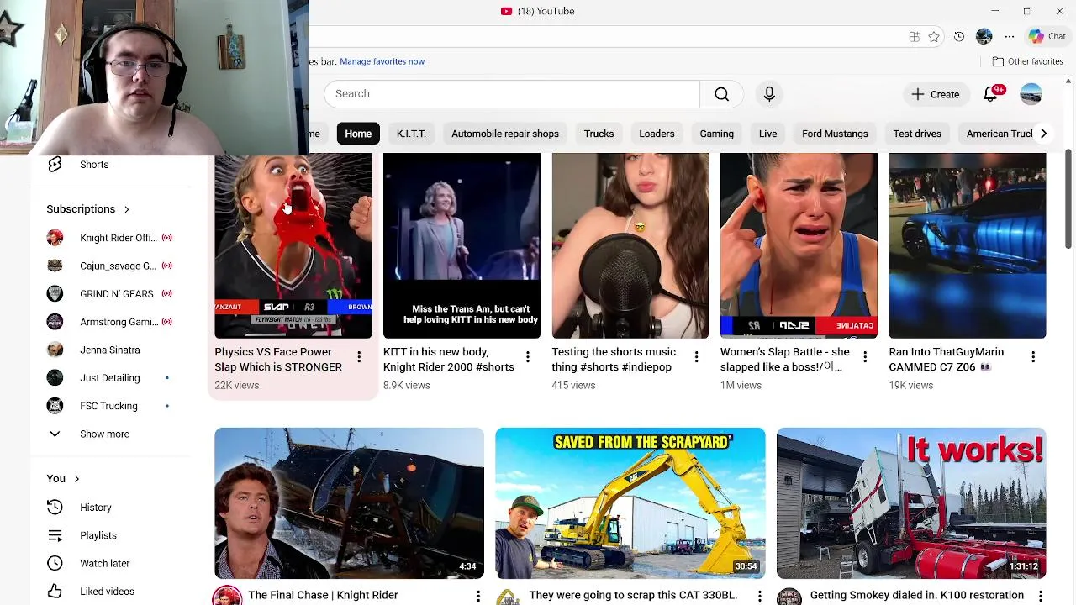Open The Final Chase | Knight Rider title
Viewport: 1076px width, 605px height.
323,595
